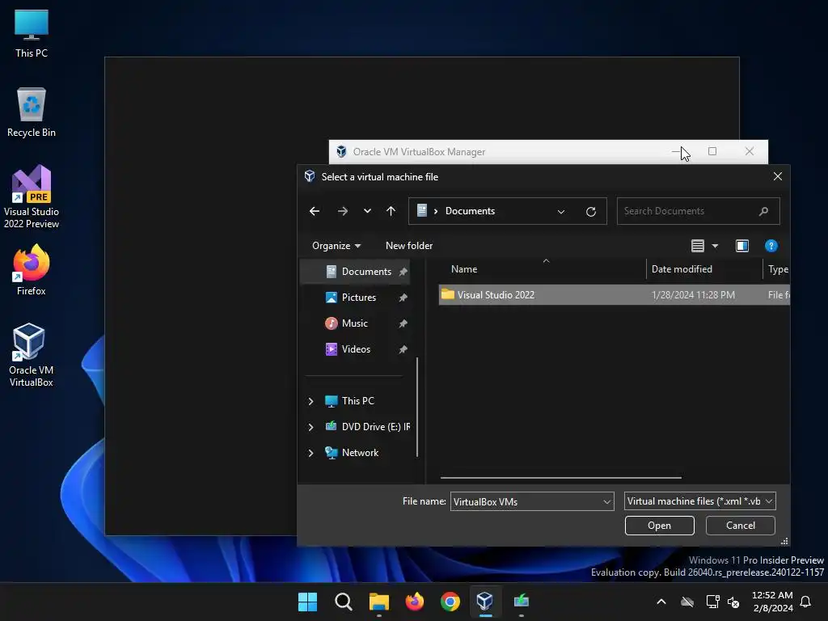Expand the DVD Drive (E:) tree node
The image size is (828, 621).
[x=311, y=427]
